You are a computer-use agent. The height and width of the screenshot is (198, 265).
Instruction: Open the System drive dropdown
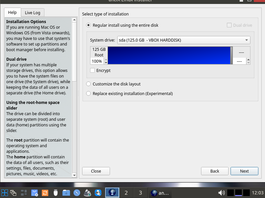tap(184, 40)
